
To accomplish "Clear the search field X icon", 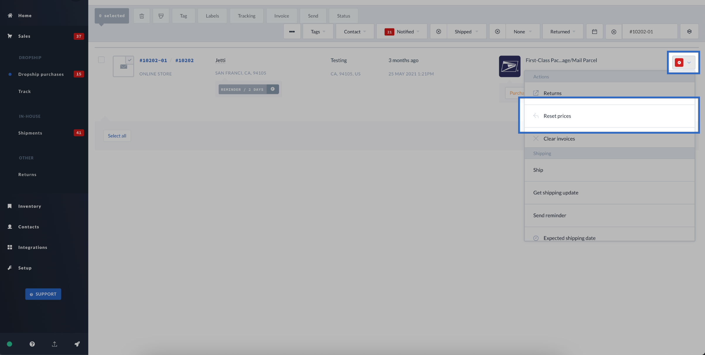I will click(x=614, y=32).
